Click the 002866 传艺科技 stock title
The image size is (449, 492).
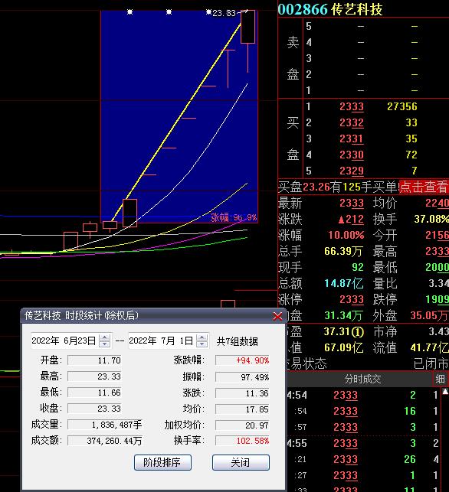[x=330, y=8]
